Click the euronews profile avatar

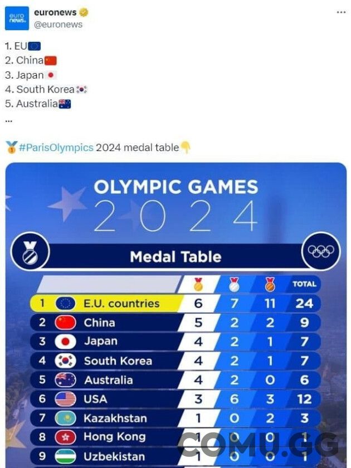coord(17,18)
